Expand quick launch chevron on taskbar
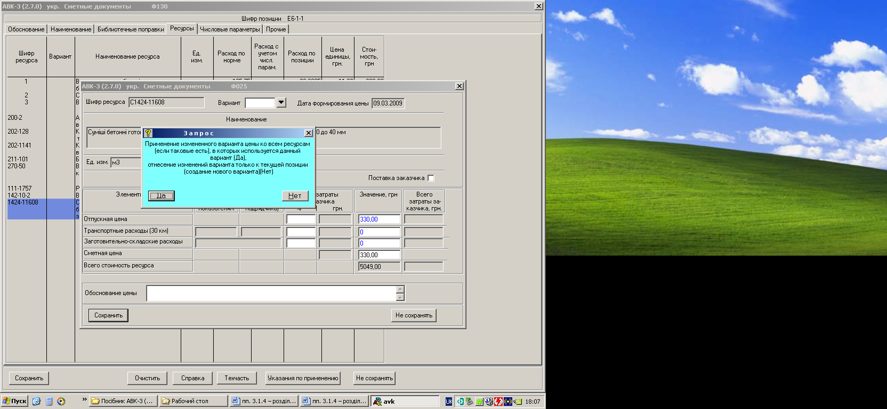 tap(84, 399)
